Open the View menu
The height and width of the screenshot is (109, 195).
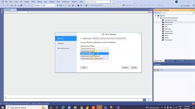click(16, 2)
